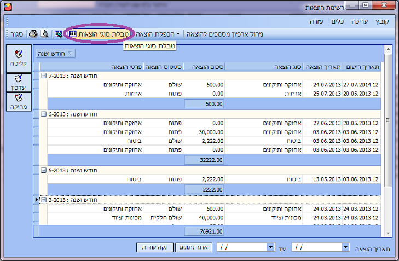Click the עדכון button in the side panel
Screen dimensions: 399x261
19,82
